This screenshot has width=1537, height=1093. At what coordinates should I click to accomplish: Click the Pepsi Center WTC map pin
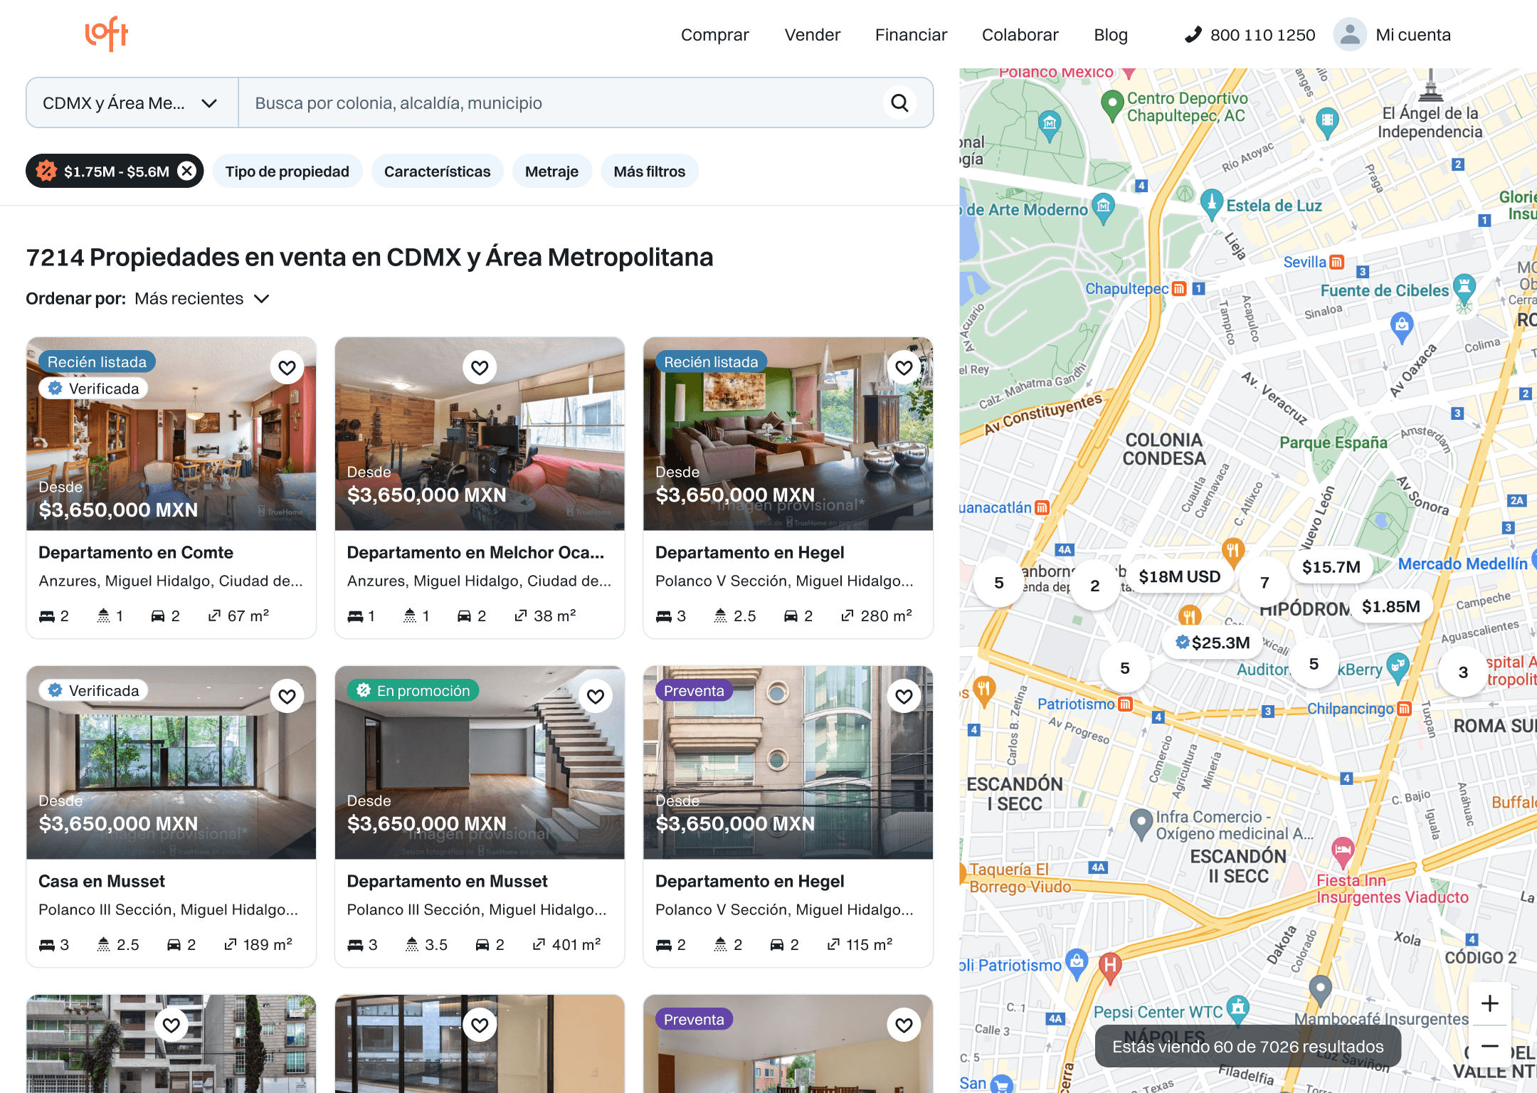[1239, 1009]
